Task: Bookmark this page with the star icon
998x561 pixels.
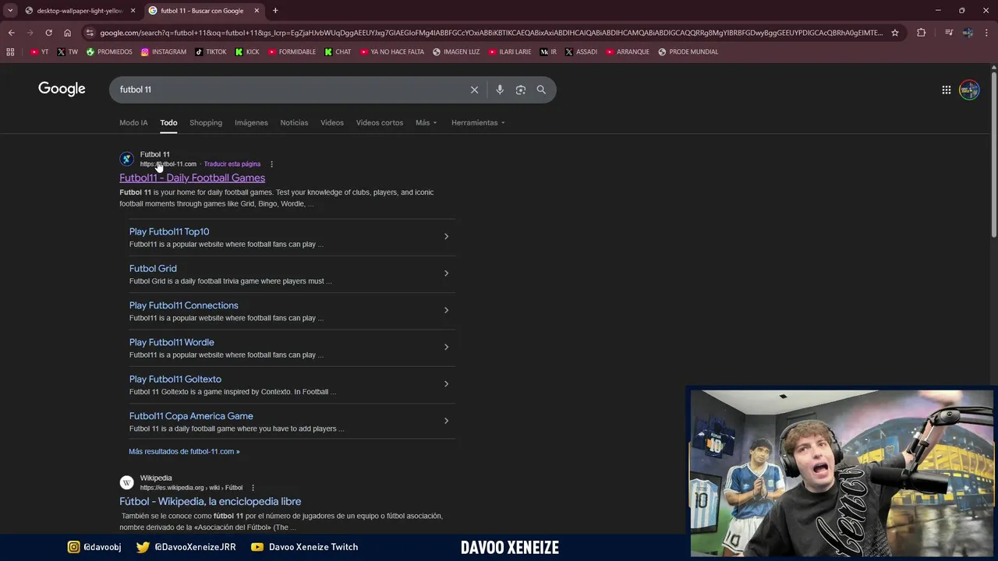Action: point(895,33)
